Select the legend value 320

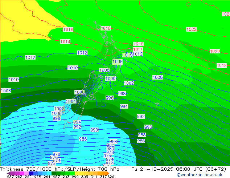tap(111, 177)
